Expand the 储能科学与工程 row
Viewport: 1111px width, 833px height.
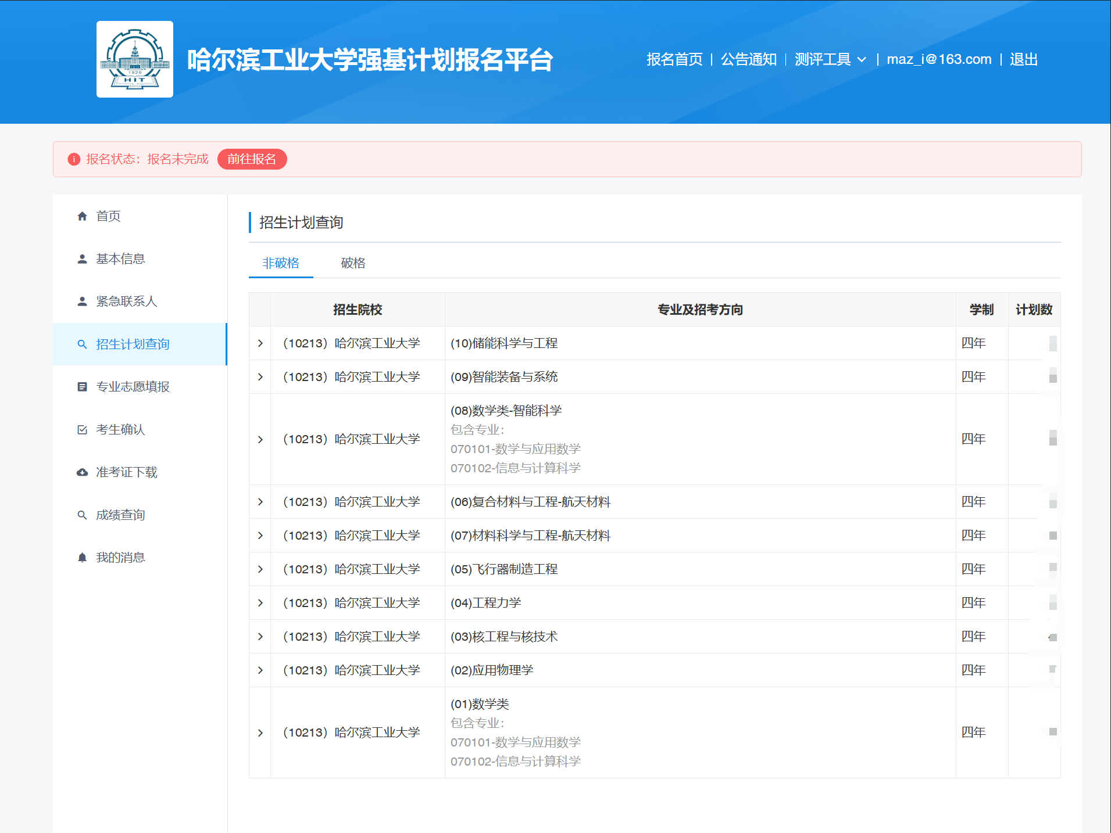click(x=260, y=343)
